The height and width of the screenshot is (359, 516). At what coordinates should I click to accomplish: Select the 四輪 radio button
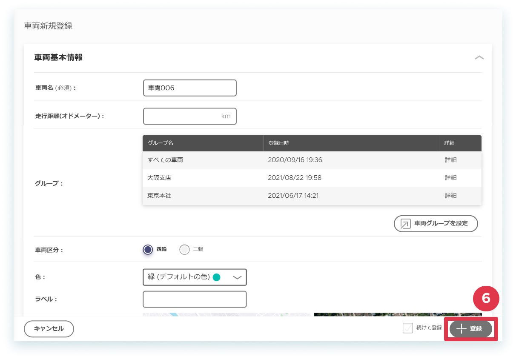[148, 250]
